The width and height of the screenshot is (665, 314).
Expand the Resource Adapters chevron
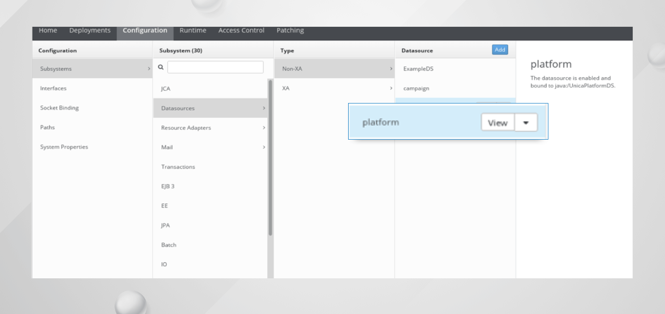[264, 128]
